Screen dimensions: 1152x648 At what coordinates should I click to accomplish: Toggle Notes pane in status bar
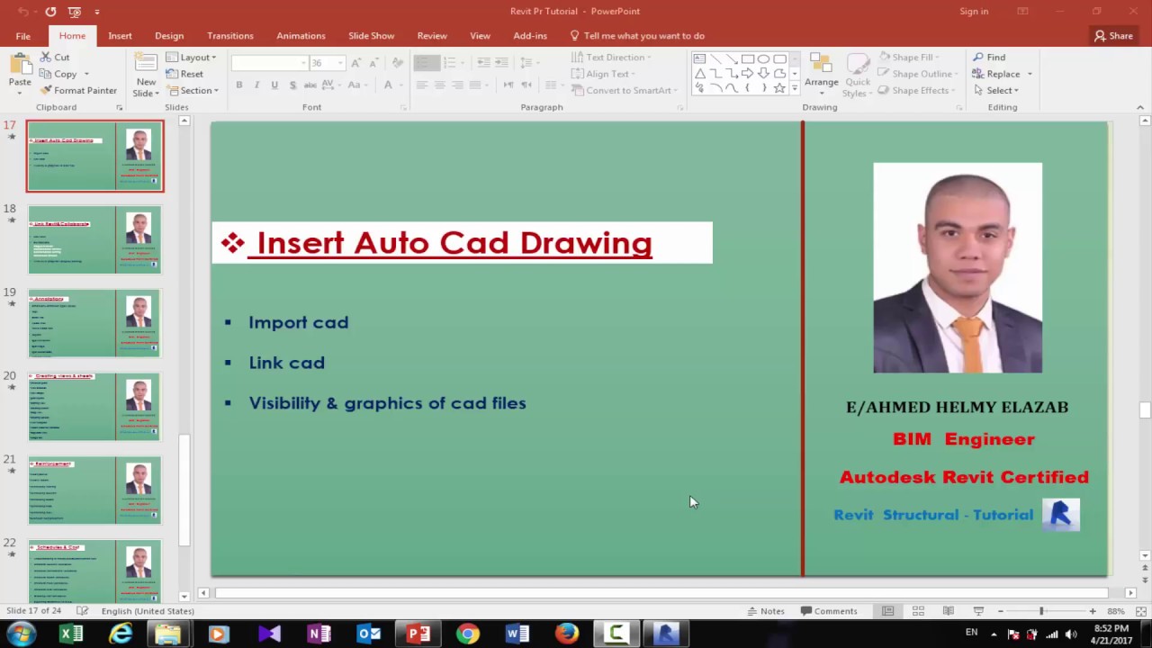click(766, 611)
